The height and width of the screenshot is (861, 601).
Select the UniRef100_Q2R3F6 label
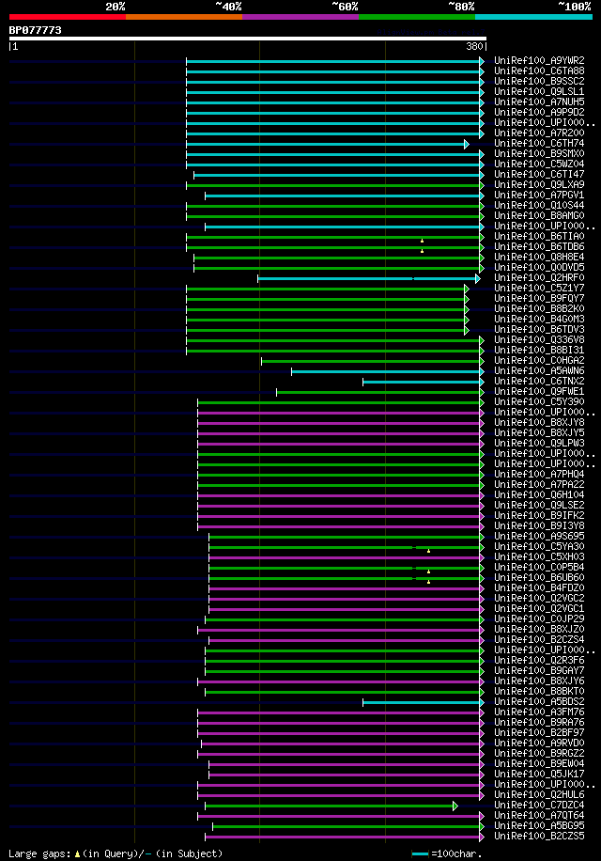539,660
